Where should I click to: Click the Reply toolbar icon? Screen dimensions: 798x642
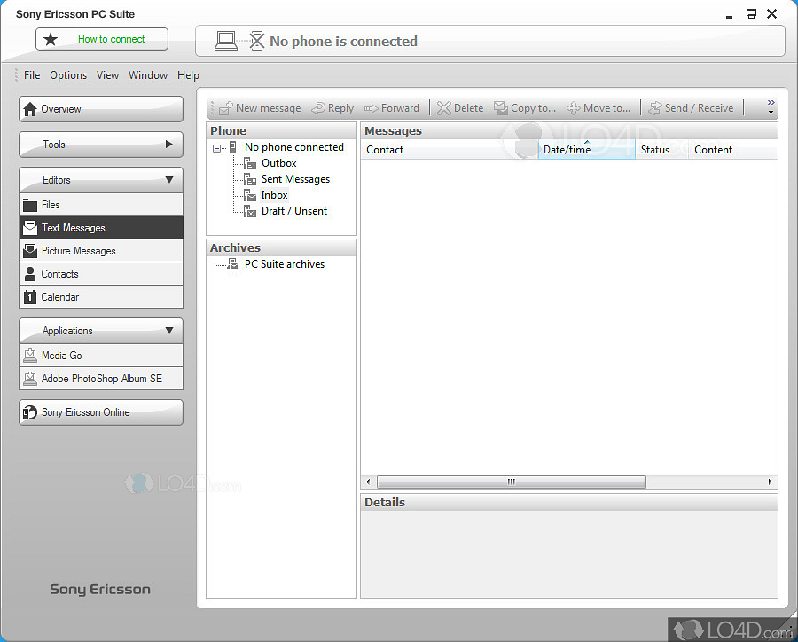tap(318, 108)
